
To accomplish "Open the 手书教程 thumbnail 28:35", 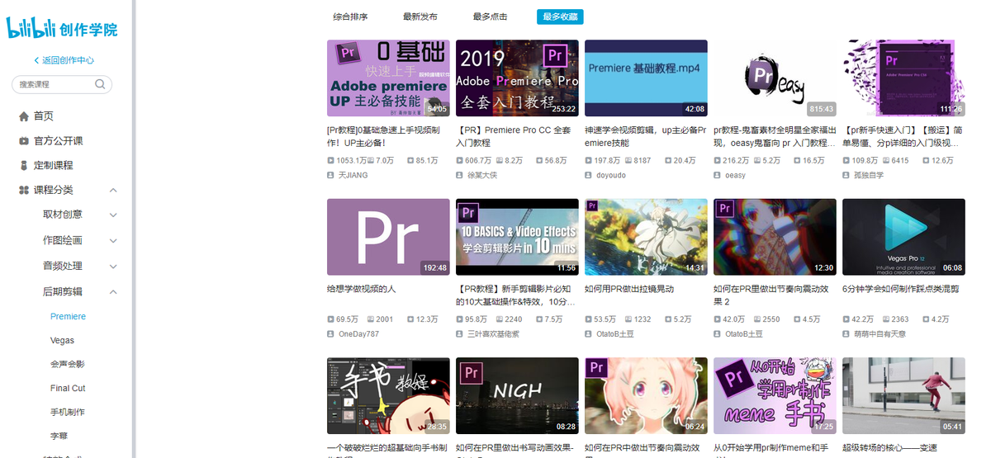I will pos(388,395).
